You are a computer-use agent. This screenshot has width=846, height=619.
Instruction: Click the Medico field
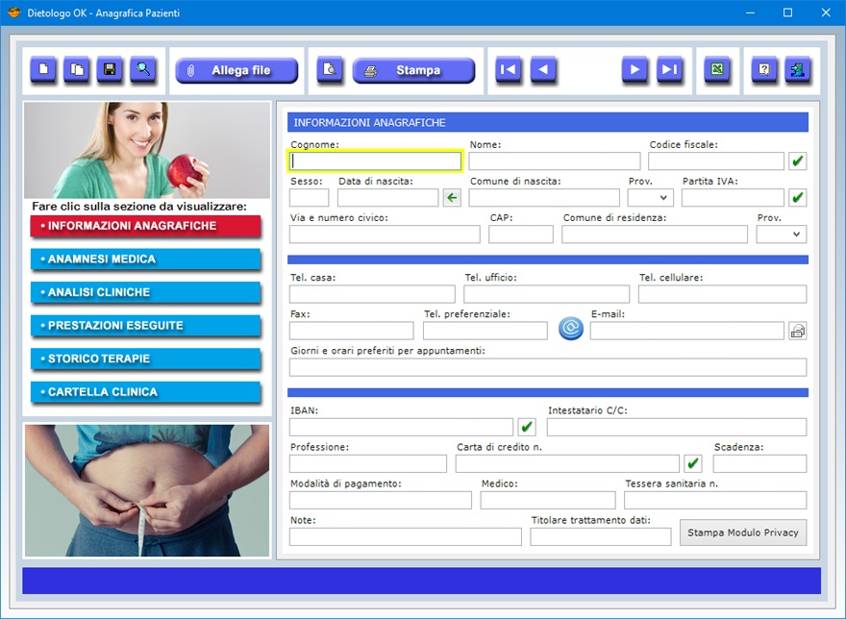(548, 500)
